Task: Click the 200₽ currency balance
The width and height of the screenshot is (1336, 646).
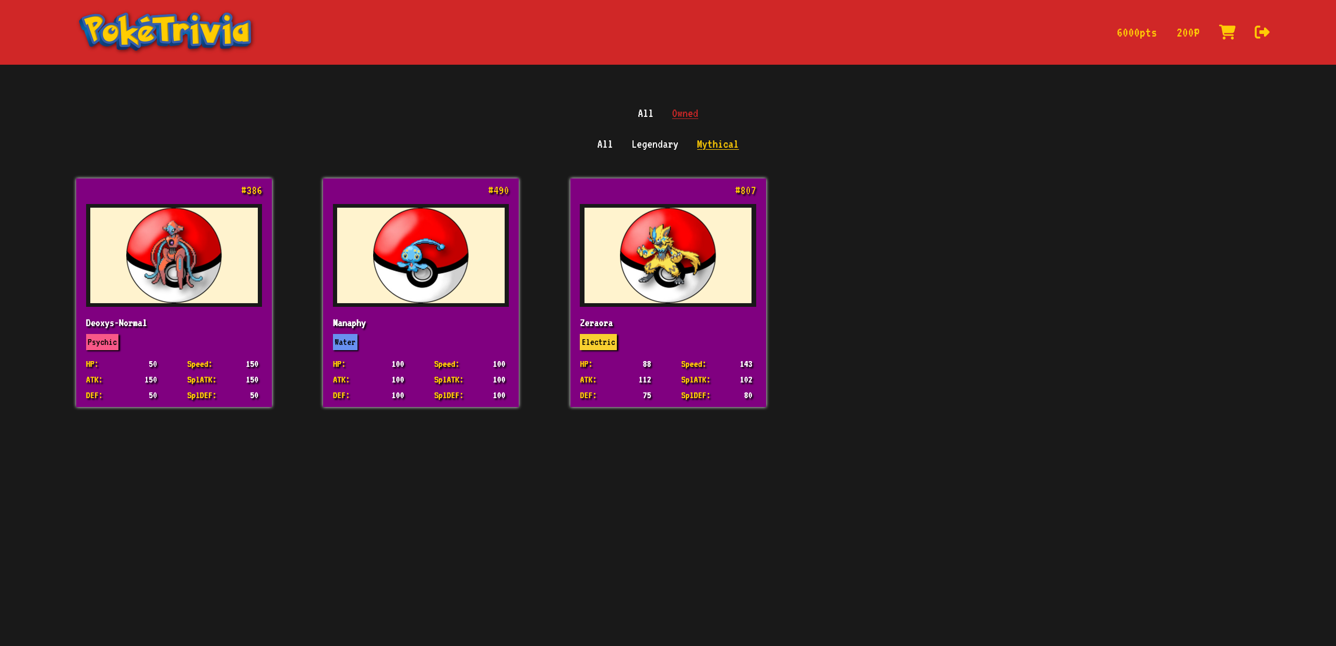Action: (x=1188, y=33)
